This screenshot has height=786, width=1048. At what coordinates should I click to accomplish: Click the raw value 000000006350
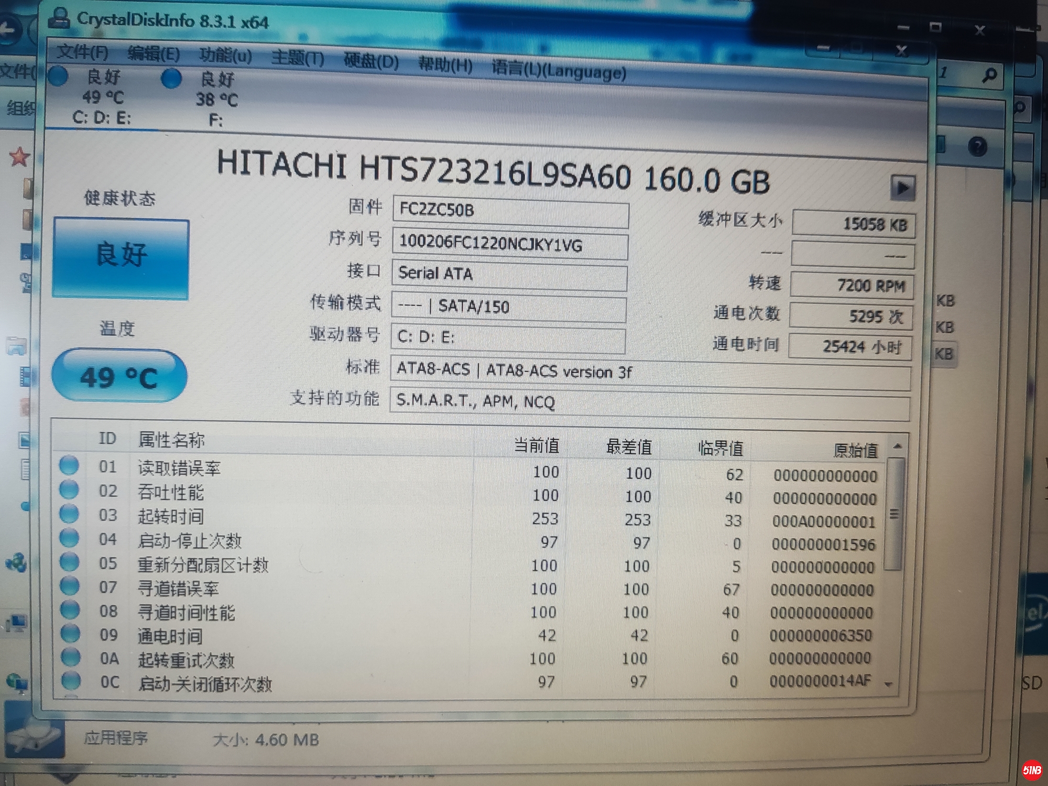pos(821,636)
